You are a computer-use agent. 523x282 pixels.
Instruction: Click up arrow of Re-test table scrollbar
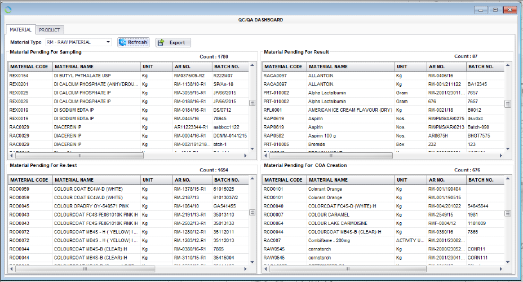coord(252,179)
